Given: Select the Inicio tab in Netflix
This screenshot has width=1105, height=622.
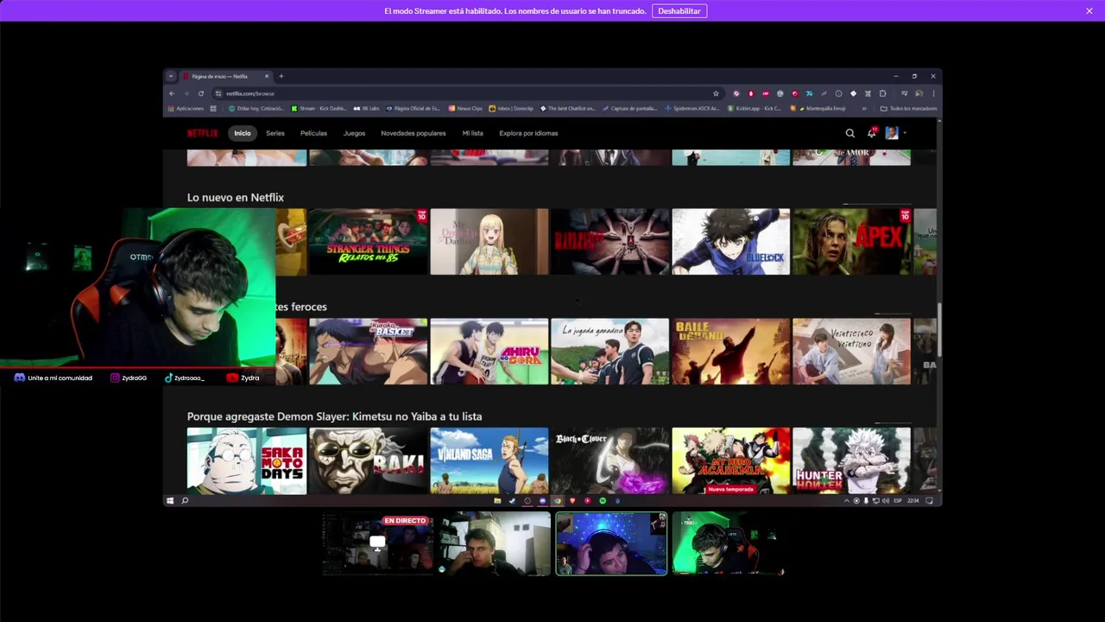Looking at the screenshot, I should [243, 133].
